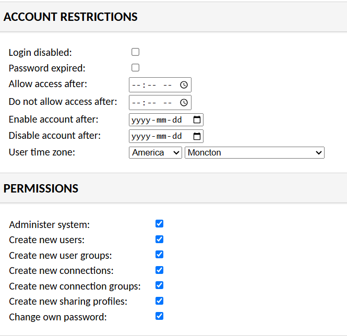Click clock icon in Do not allow access after
Screen dimensions: 347x336
[x=184, y=103]
